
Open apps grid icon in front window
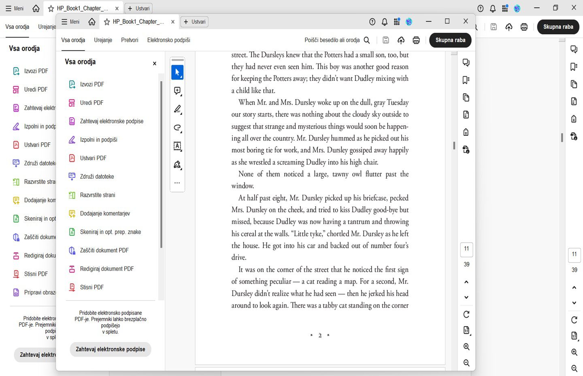[397, 22]
